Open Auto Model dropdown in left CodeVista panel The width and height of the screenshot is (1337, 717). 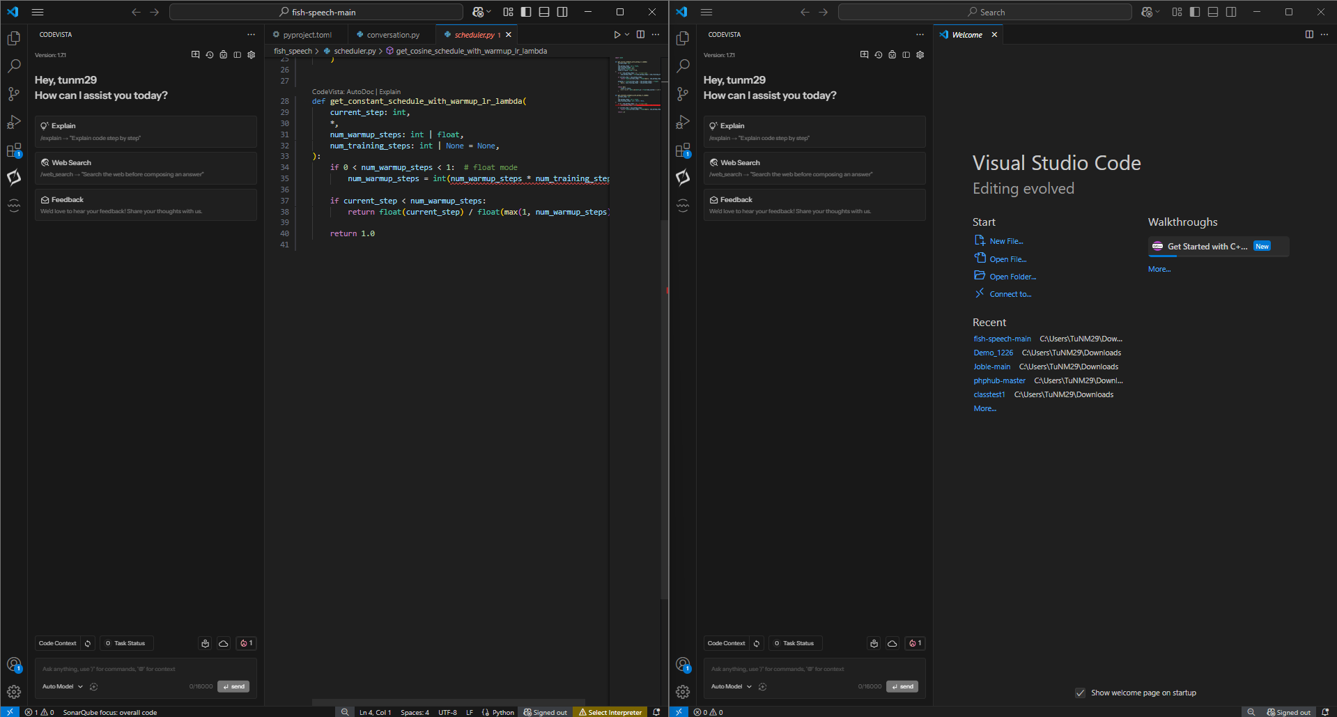pos(63,686)
